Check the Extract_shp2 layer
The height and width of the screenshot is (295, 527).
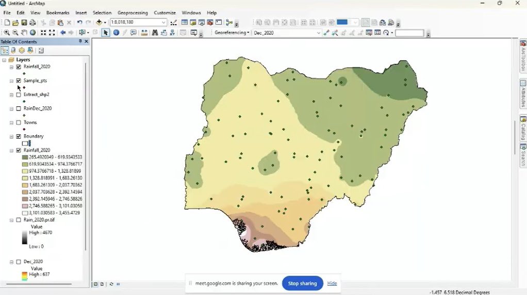pyautogui.click(x=19, y=95)
